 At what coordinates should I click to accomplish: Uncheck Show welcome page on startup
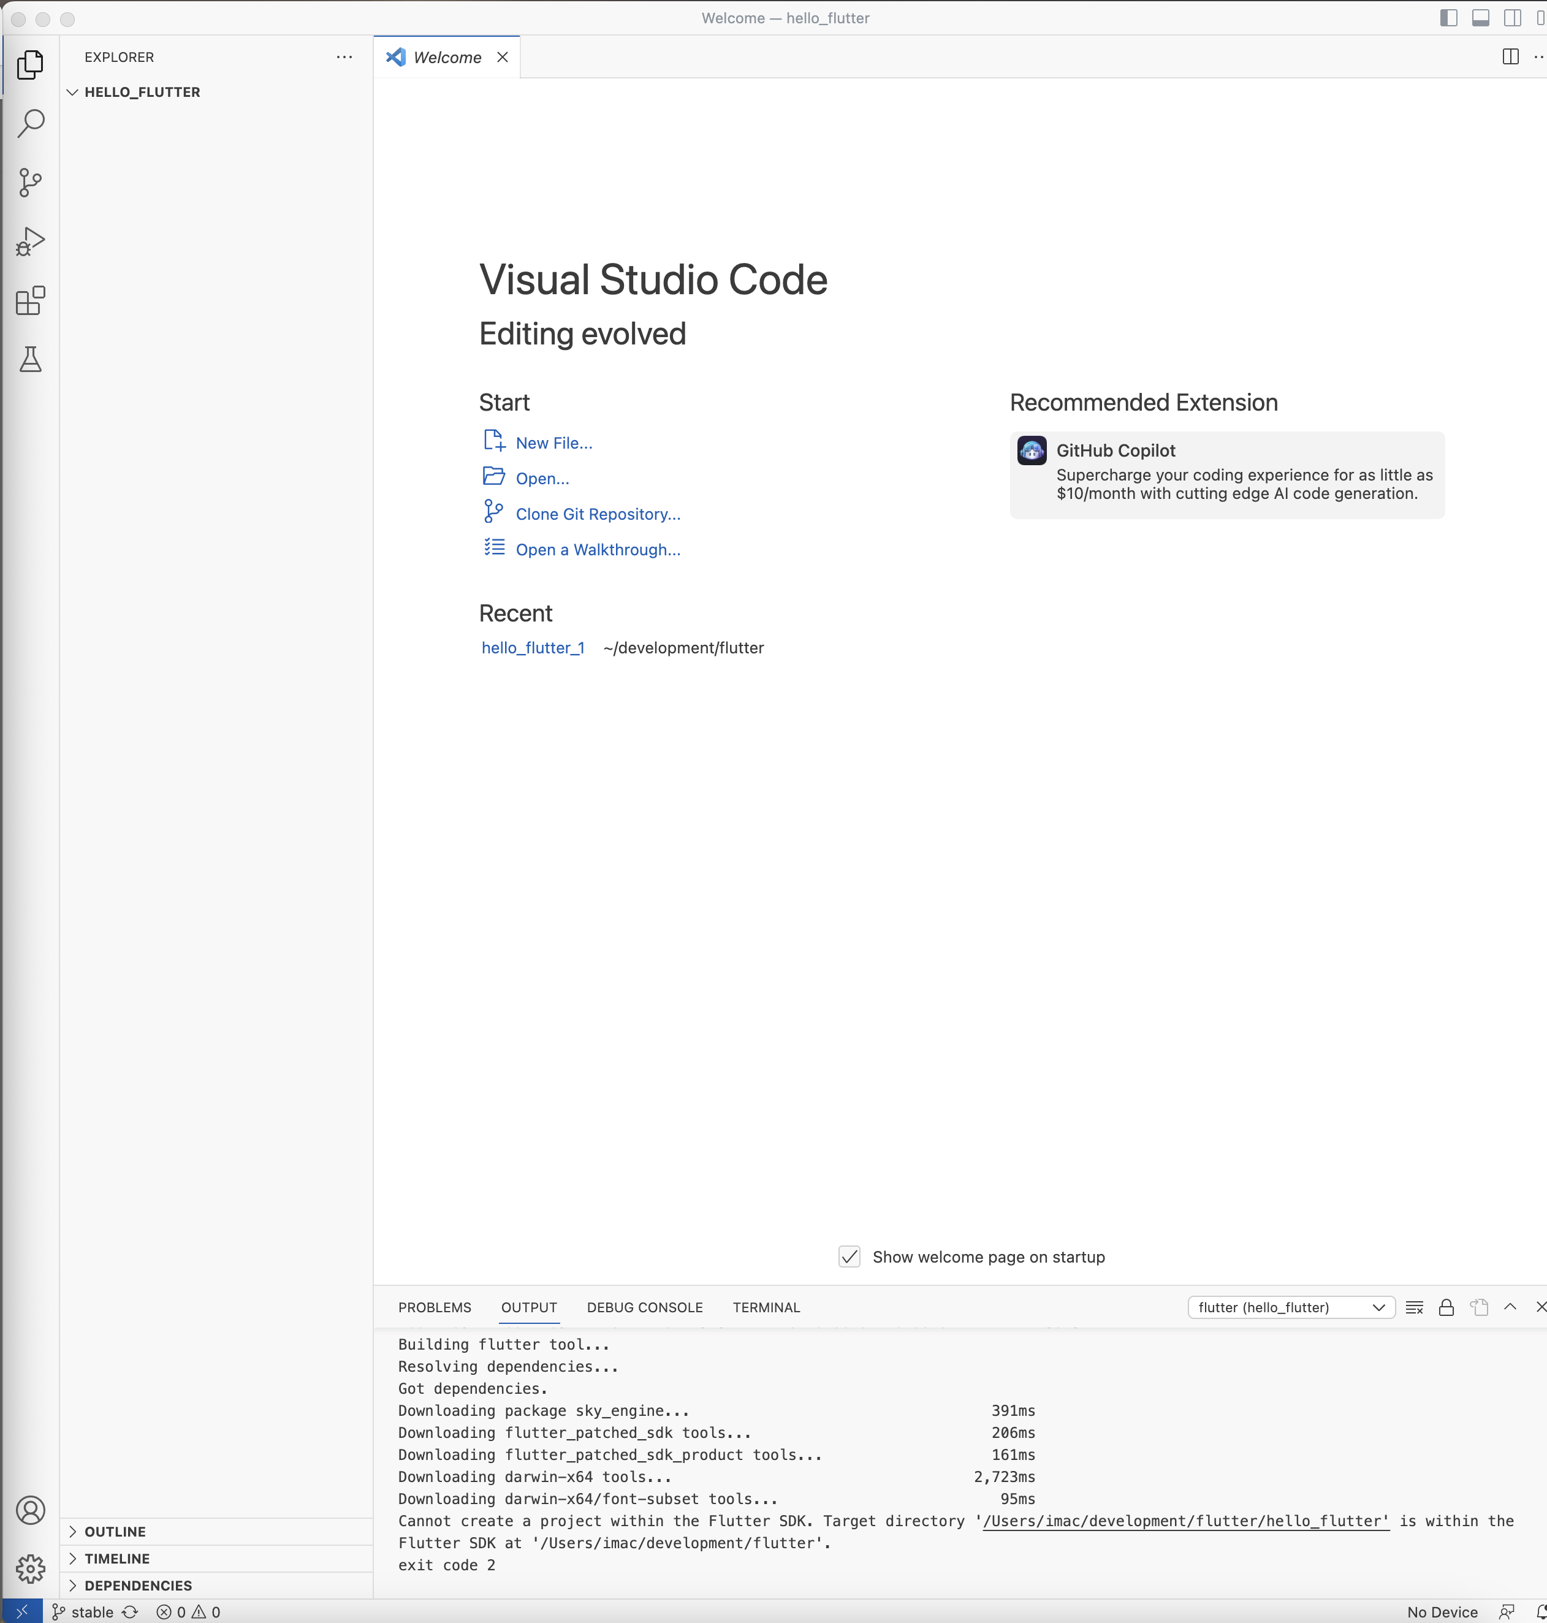(x=850, y=1256)
